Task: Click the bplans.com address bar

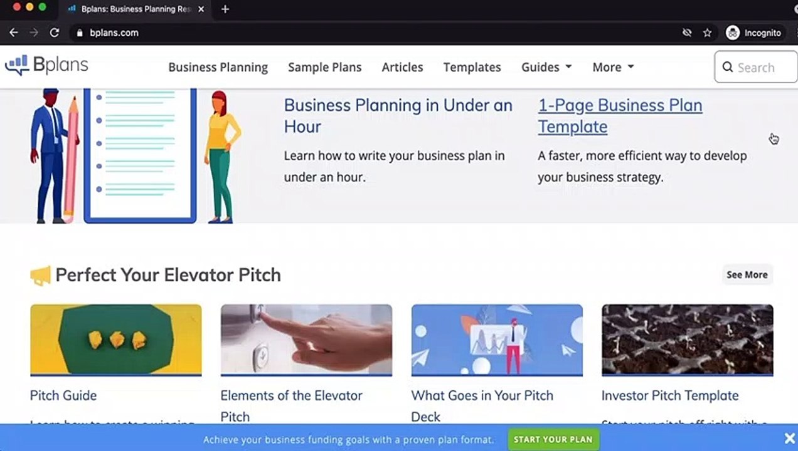Action: [x=376, y=33]
